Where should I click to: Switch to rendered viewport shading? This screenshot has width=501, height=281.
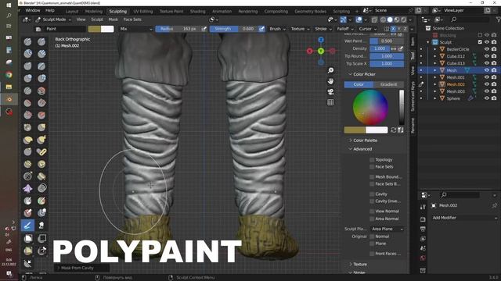pos(404,20)
